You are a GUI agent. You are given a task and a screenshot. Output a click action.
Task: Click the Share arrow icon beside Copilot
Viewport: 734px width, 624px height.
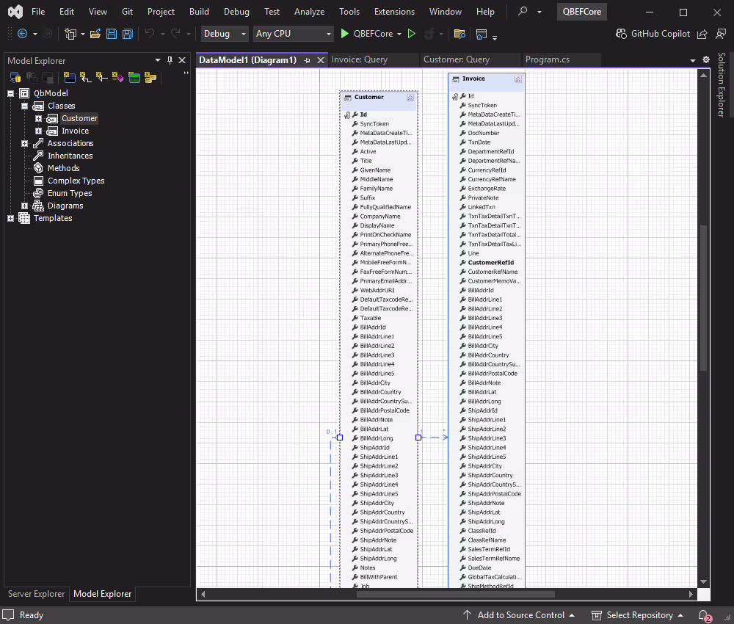[x=702, y=34]
